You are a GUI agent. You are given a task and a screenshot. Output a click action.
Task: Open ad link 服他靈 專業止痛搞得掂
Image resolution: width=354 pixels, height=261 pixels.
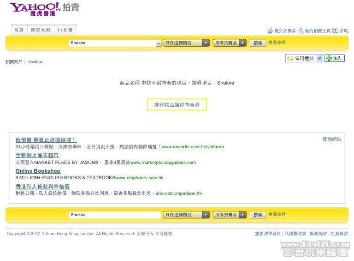click(x=46, y=140)
